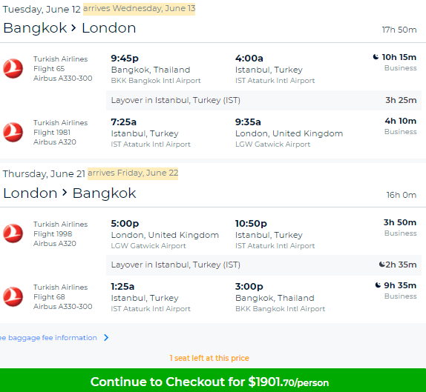Click the '1 seat left at this price' notice
426x392 pixels.
coord(209,358)
